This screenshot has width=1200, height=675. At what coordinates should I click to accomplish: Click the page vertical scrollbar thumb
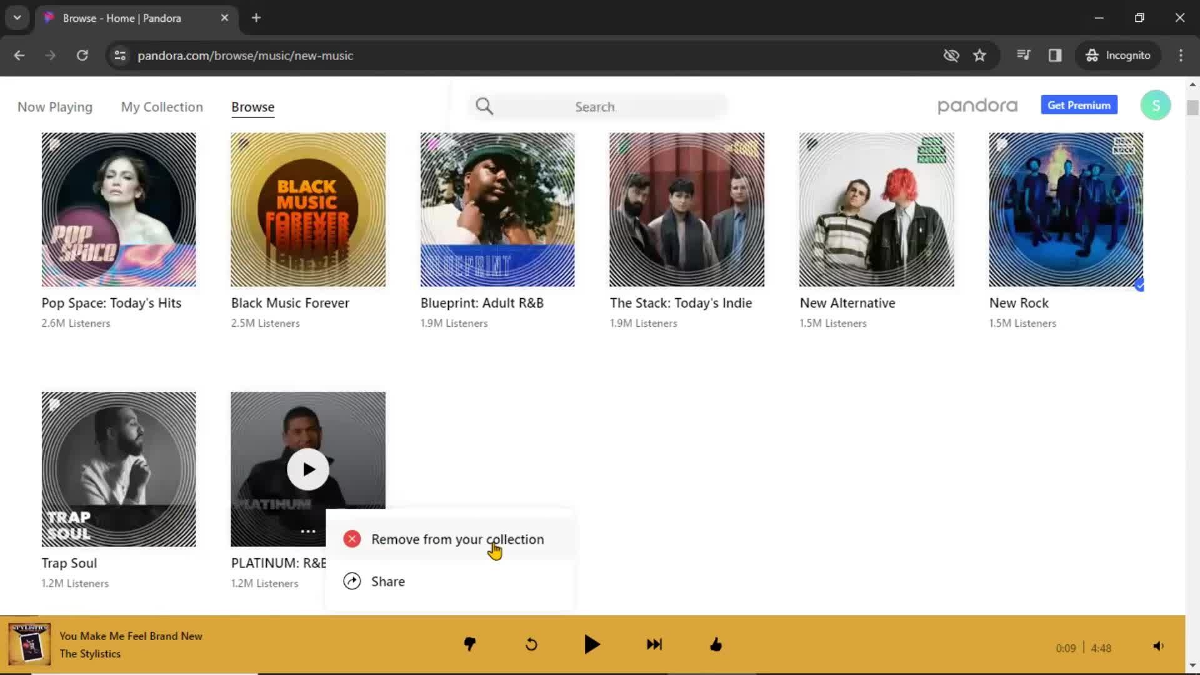click(x=1192, y=107)
